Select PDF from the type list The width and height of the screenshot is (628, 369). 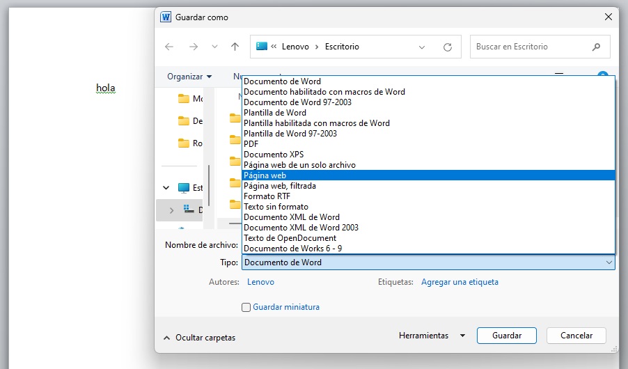point(251,144)
